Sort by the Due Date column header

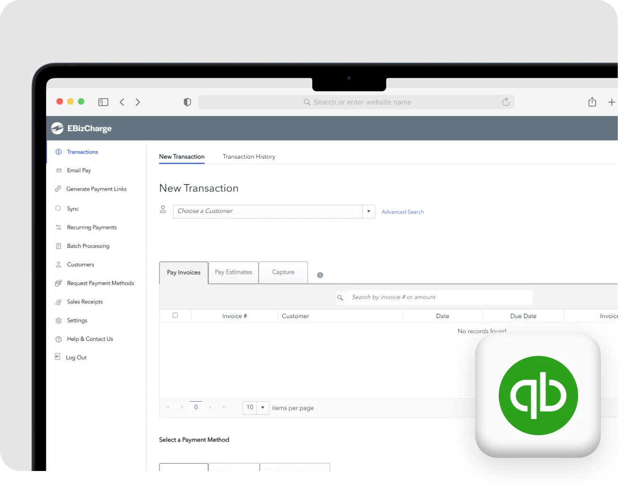point(523,316)
